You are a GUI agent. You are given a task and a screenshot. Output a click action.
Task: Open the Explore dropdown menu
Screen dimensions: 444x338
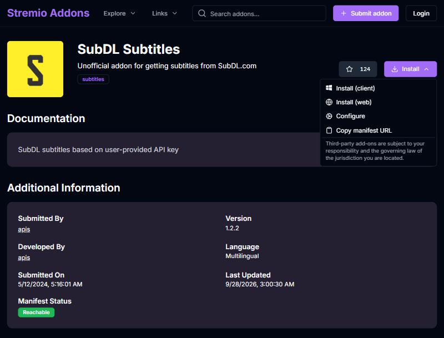(119, 13)
